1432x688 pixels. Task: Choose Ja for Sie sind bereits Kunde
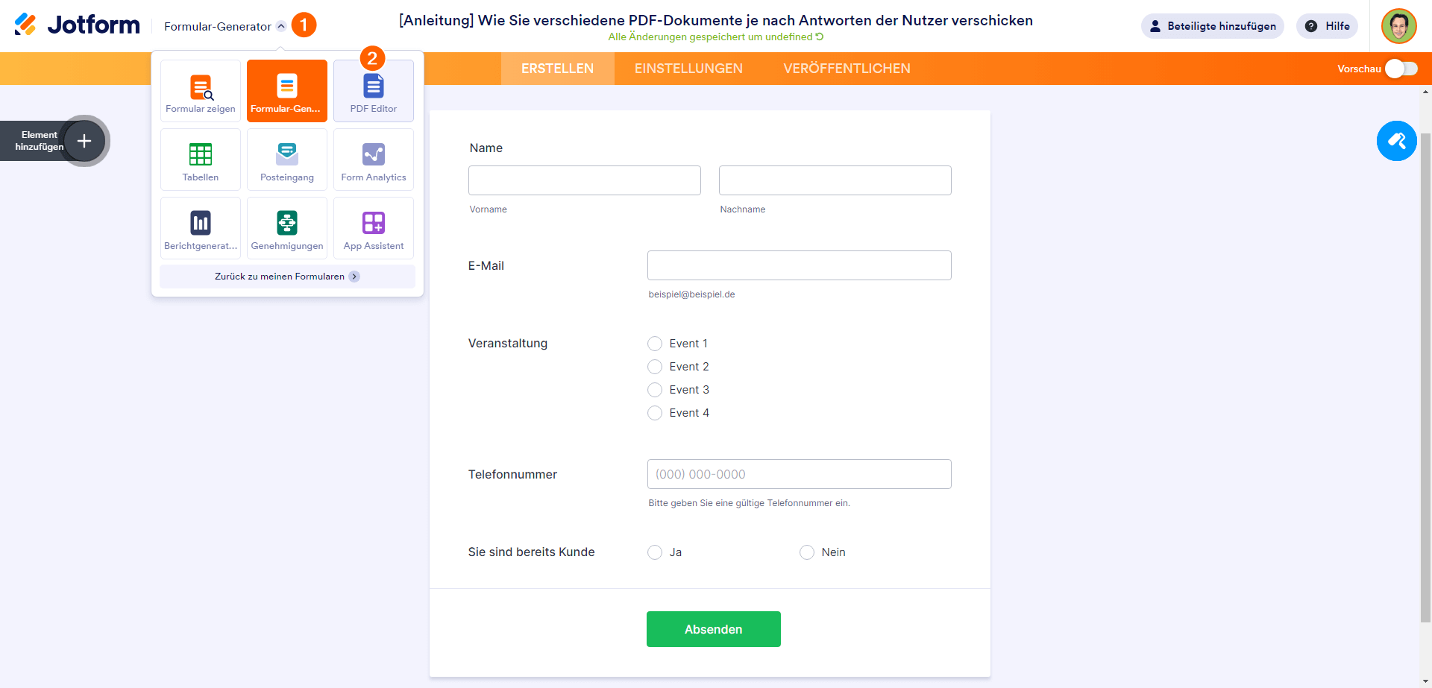[x=655, y=552]
